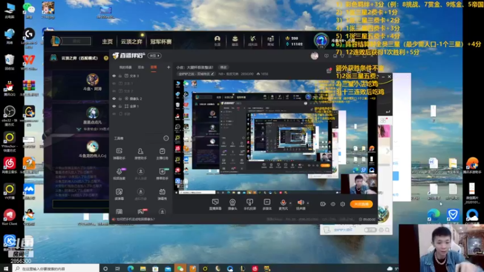The width and height of the screenshot is (484, 272).
Task: Toggle the lock on the 文本 3 source
Action: click(x=120, y=76)
